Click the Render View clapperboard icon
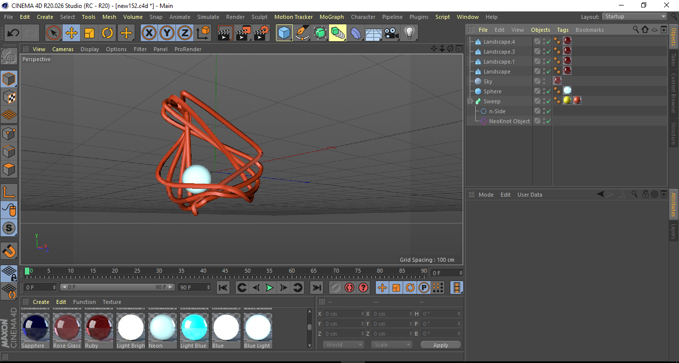 click(225, 33)
